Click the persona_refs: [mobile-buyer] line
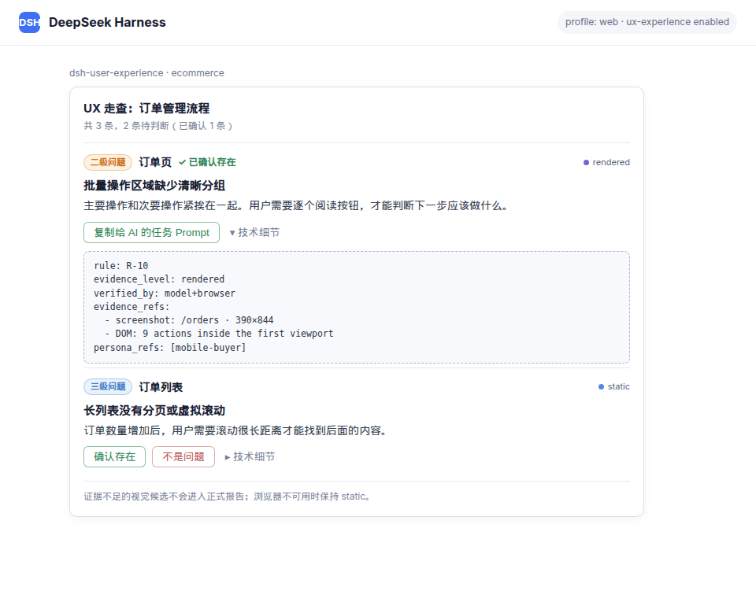The height and width of the screenshot is (598, 756). click(170, 348)
